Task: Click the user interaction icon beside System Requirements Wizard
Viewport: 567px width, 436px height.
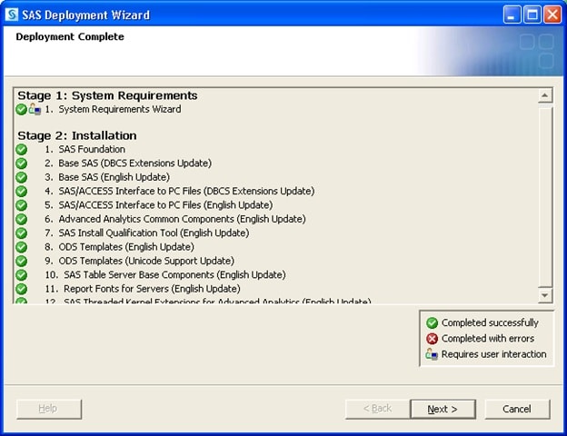Action: pos(35,109)
